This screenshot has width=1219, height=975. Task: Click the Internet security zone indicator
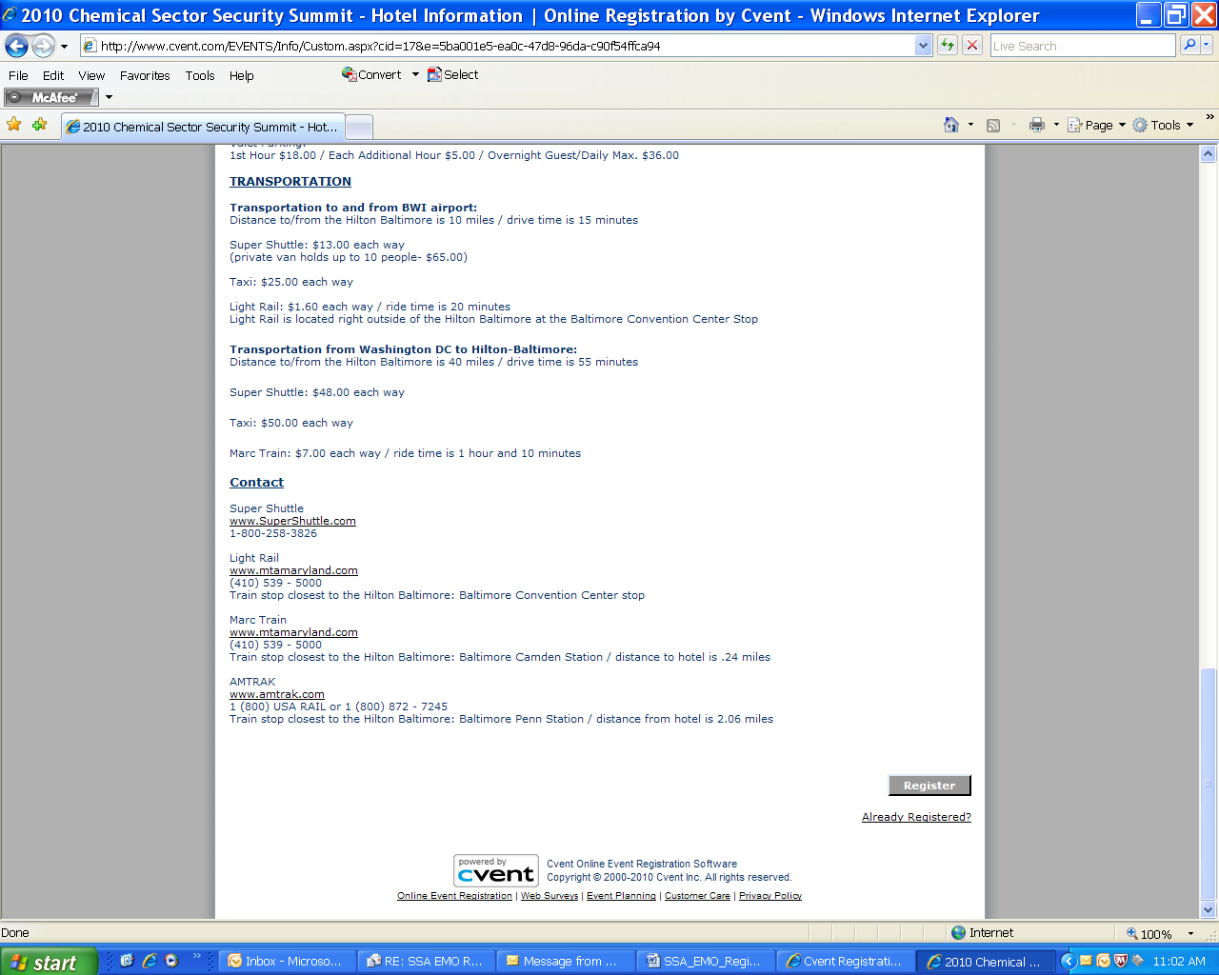(983, 933)
